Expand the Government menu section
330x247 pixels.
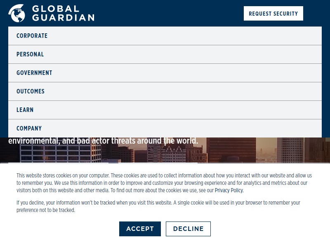tap(34, 73)
